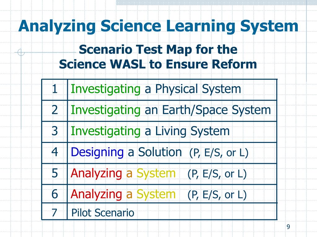Select row number 2 cell
317x237 pixels.
pos(54,111)
